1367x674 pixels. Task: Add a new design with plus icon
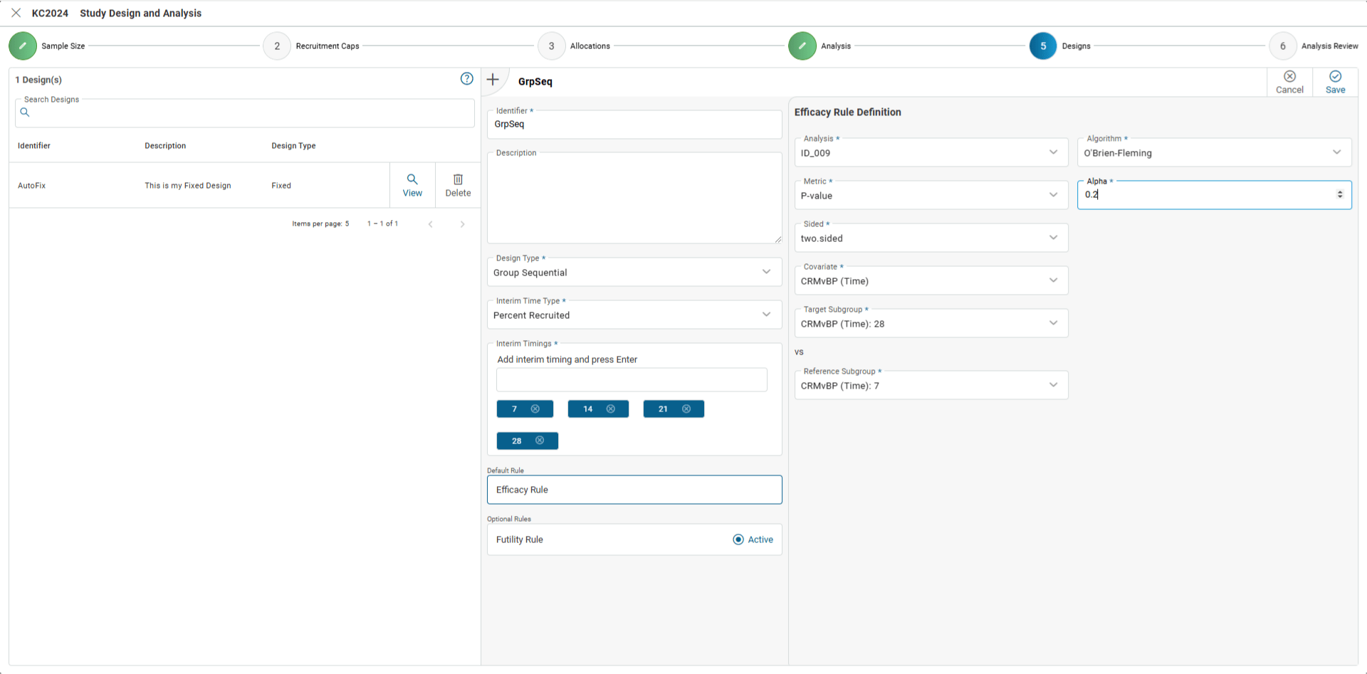coord(493,79)
